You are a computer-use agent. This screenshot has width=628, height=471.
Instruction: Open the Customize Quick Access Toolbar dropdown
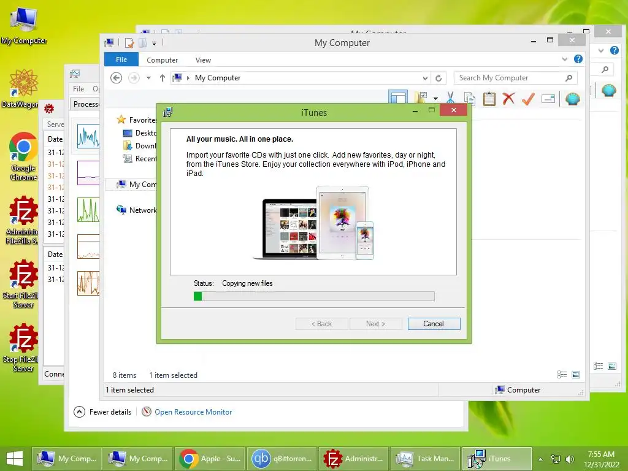(154, 43)
